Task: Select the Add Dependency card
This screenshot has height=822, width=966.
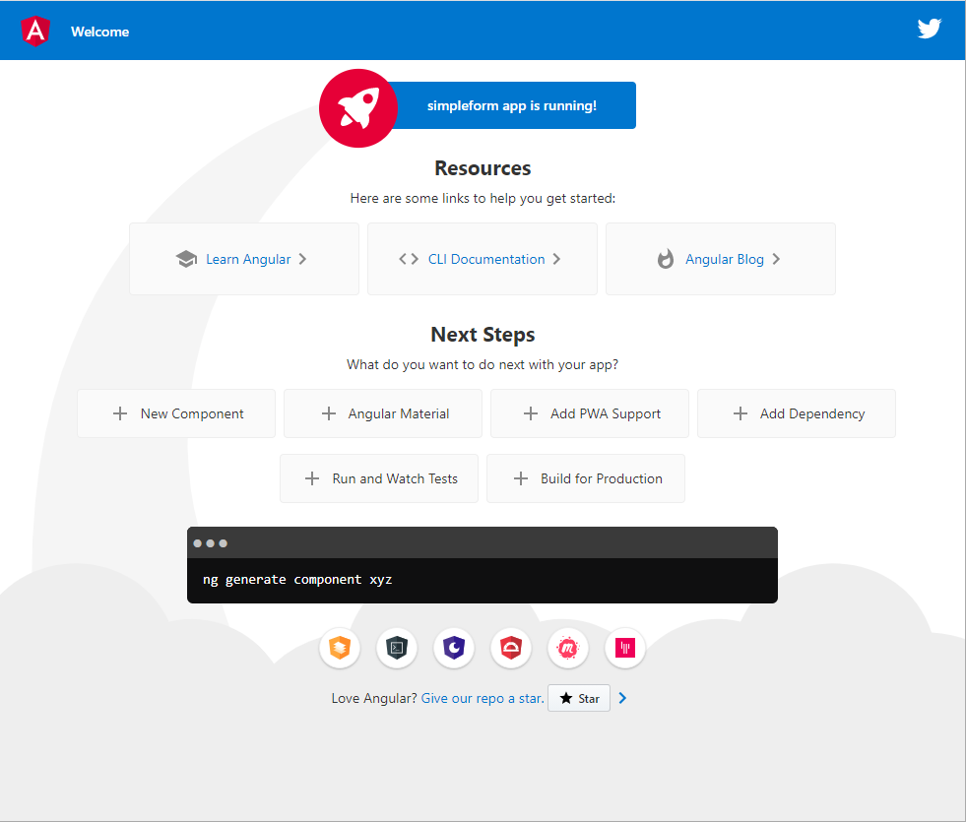Action: tap(797, 413)
